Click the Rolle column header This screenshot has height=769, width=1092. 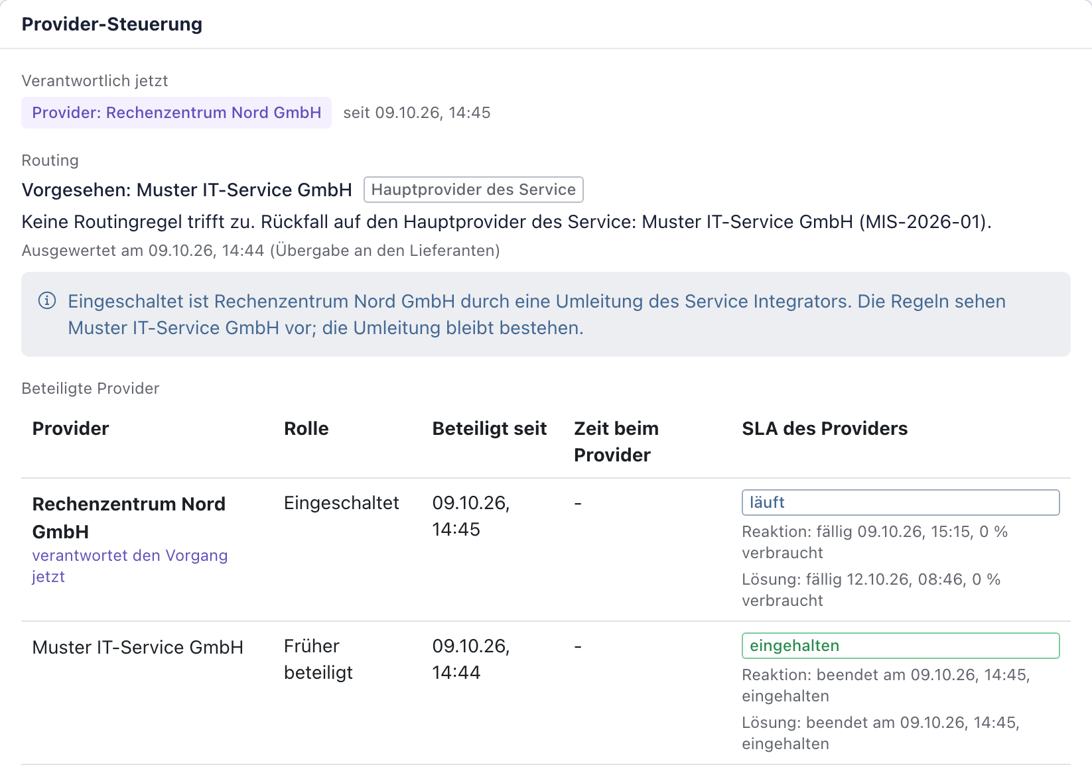pyautogui.click(x=307, y=428)
